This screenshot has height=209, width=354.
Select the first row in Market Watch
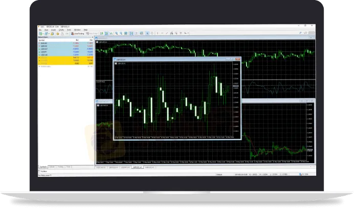pyautogui.click(x=56, y=43)
